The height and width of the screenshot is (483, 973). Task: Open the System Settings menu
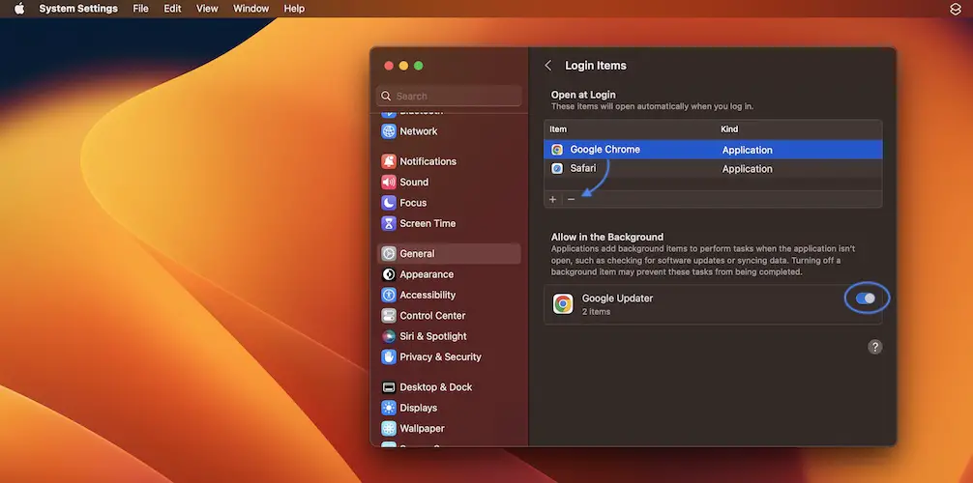click(x=78, y=9)
